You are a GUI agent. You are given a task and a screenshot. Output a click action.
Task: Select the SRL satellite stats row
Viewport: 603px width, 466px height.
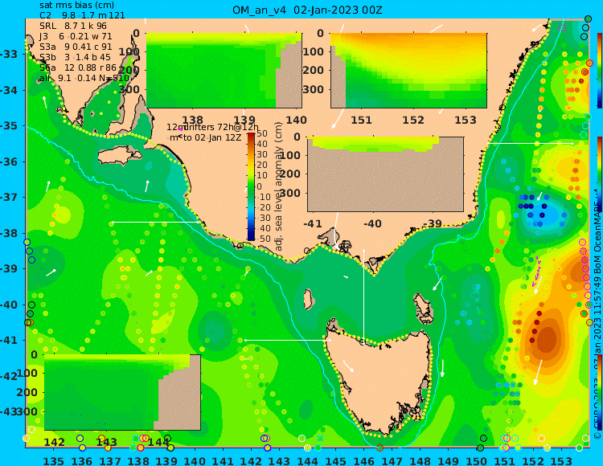click(73, 27)
